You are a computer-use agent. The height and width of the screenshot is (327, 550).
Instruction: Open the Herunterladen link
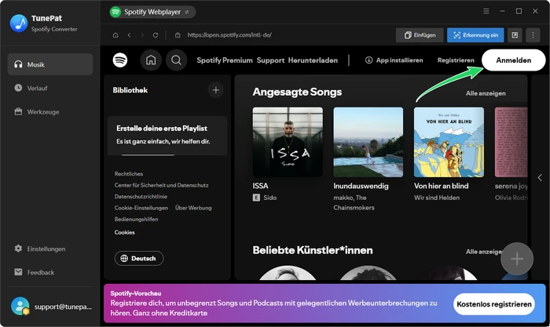[x=313, y=60]
